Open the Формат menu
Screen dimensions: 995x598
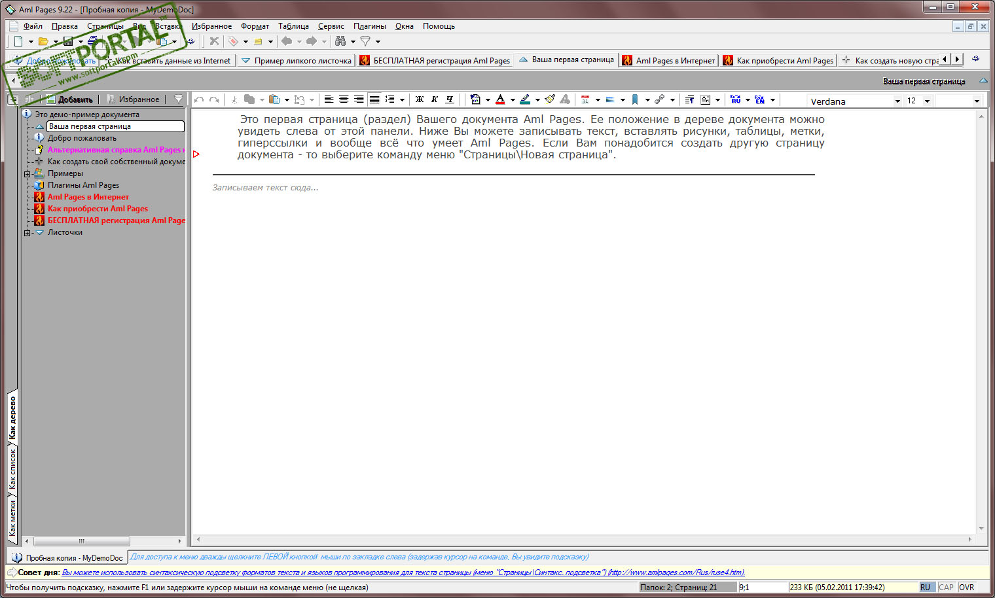255,26
